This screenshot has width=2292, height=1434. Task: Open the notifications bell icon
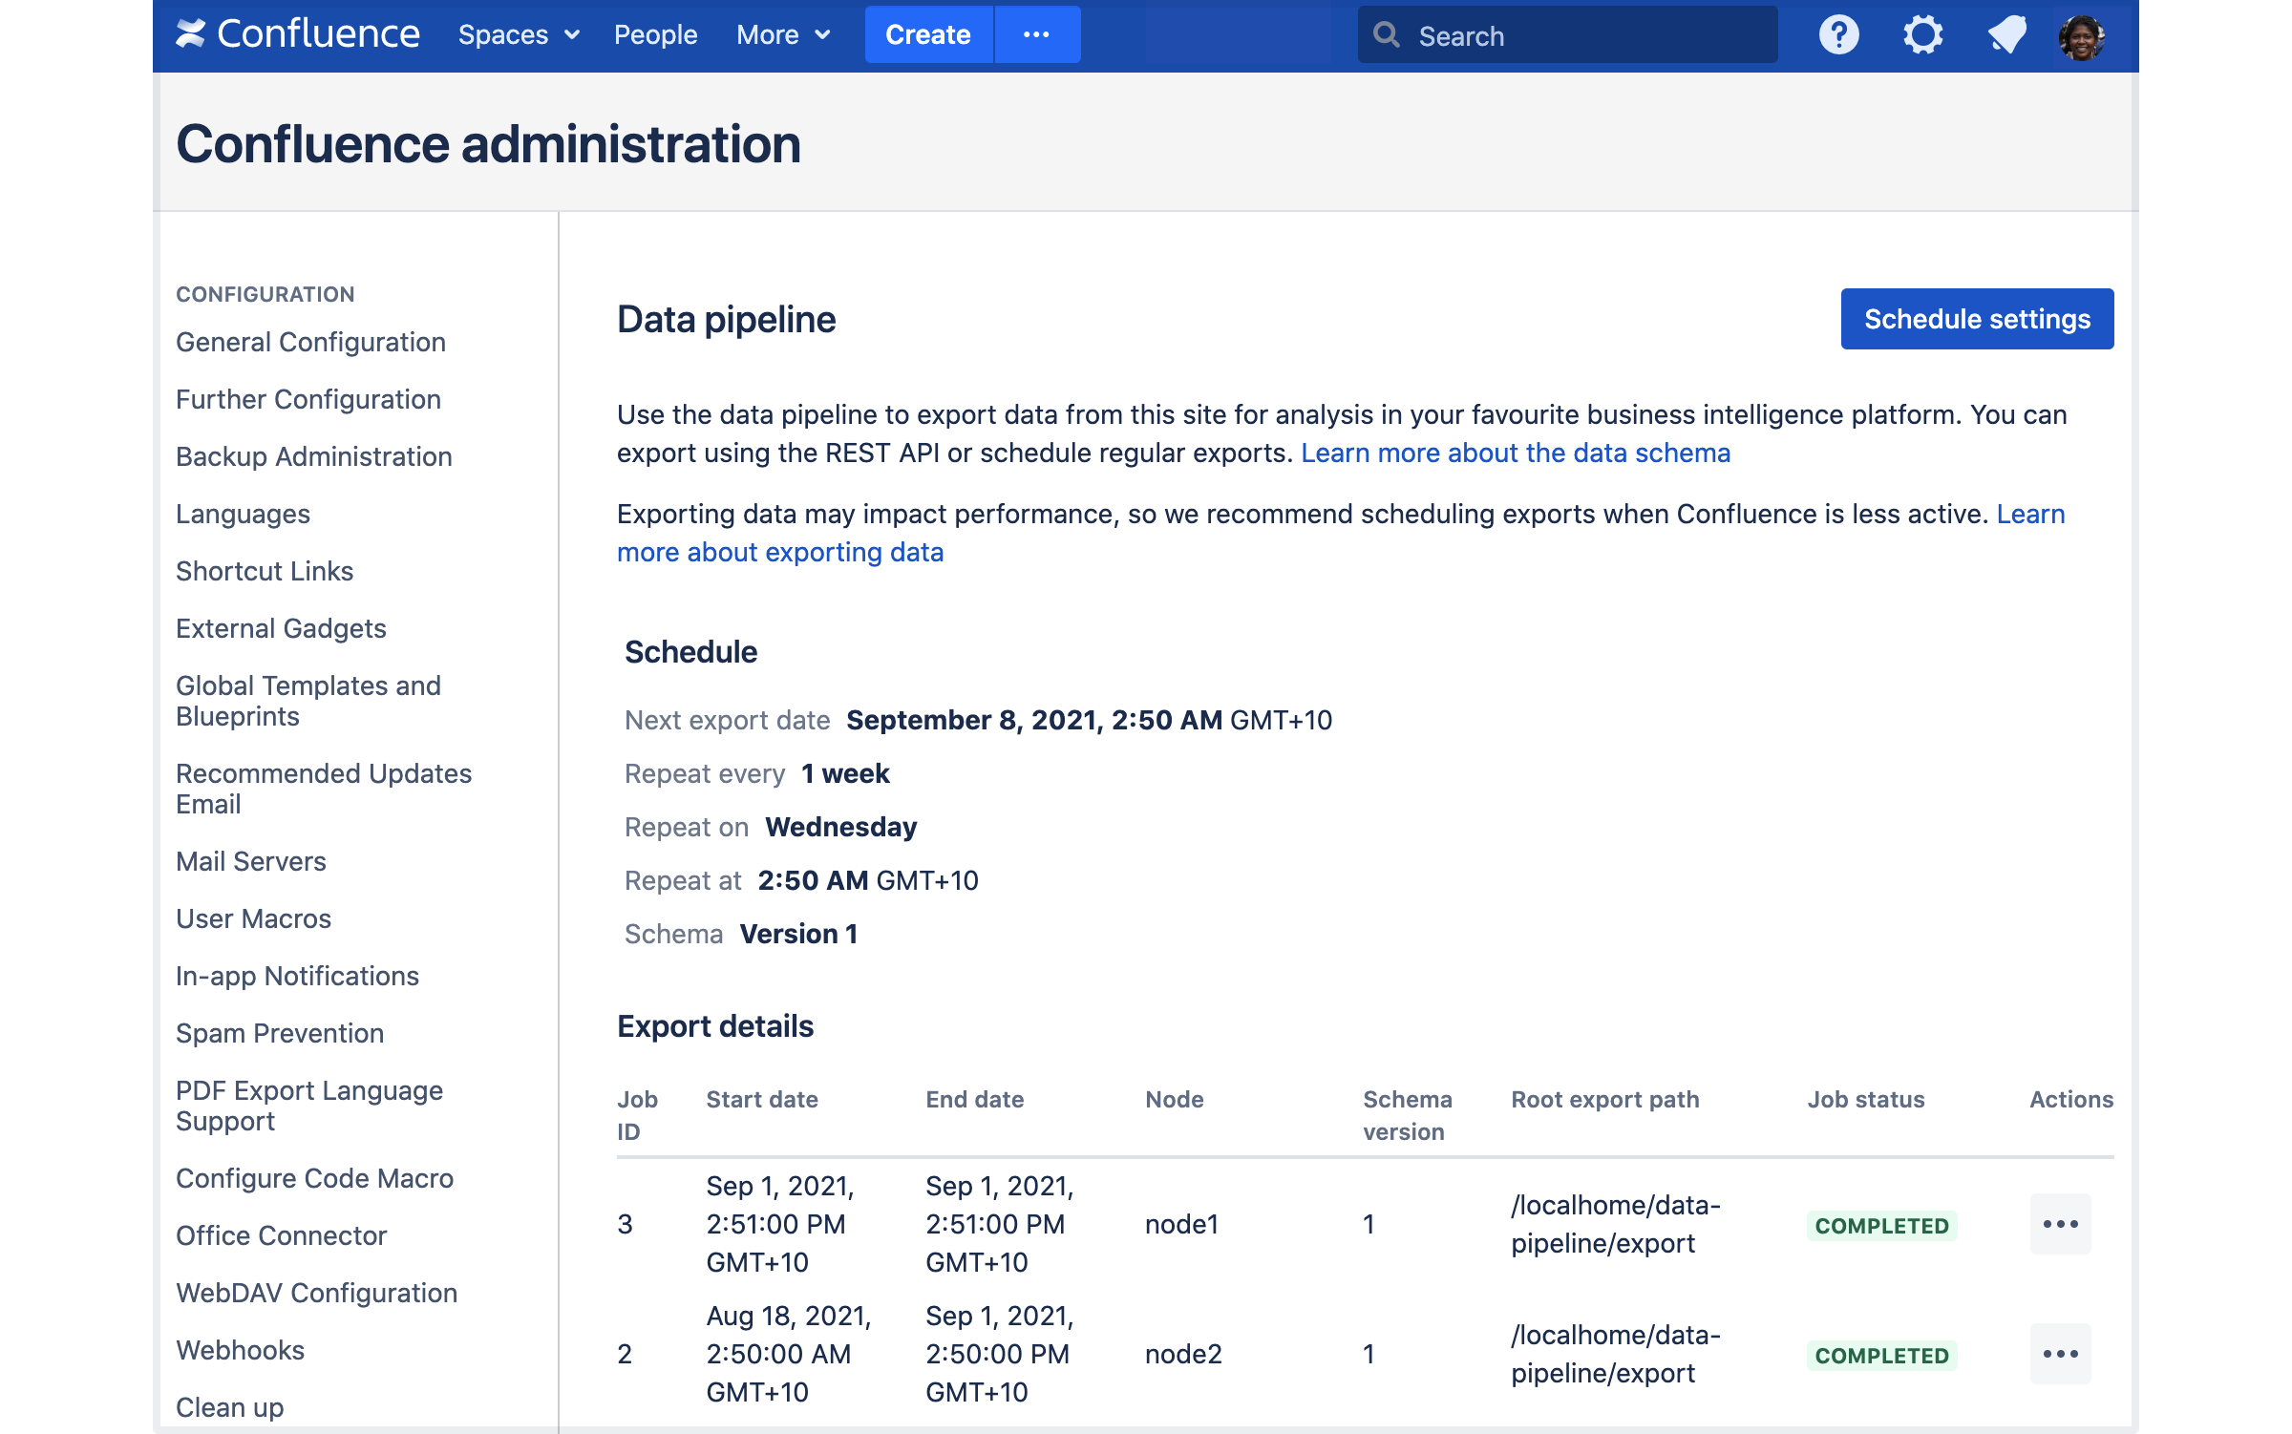pos(2006,35)
